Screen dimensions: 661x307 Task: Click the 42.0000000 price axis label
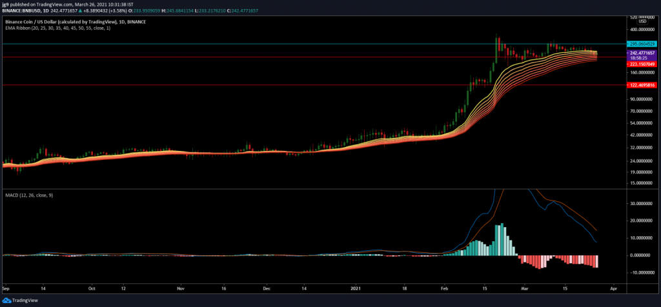(642, 135)
